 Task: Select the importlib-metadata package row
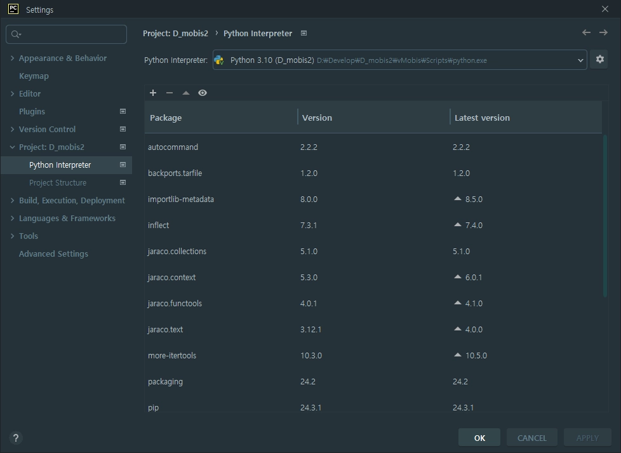(x=373, y=199)
